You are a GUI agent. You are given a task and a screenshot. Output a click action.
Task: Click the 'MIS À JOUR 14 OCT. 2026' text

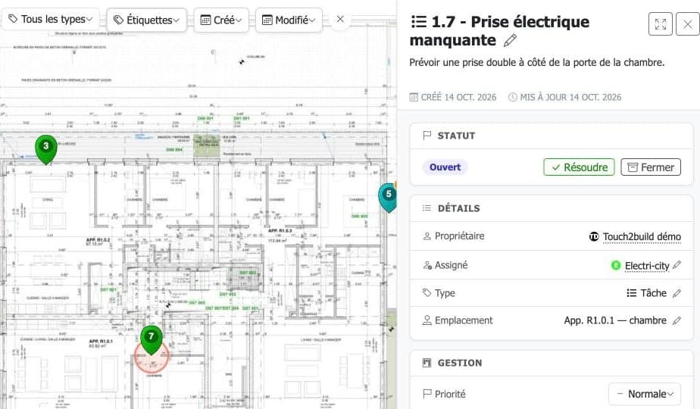[570, 98]
